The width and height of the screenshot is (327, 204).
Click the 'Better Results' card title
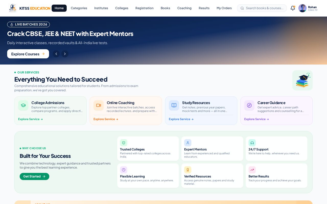tap(259, 176)
